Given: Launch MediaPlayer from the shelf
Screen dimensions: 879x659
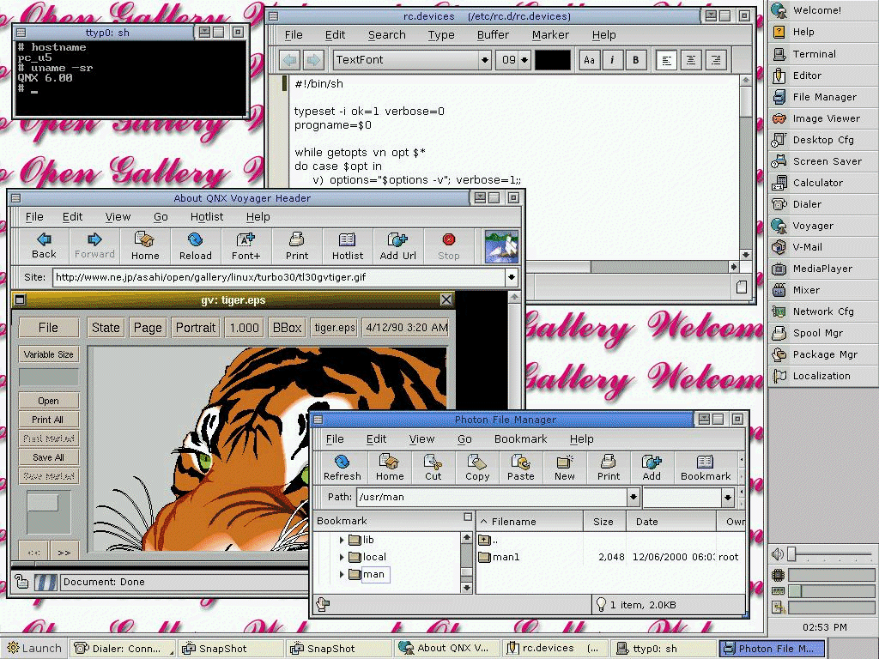Looking at the screenshot, I should tap(823, 269).
